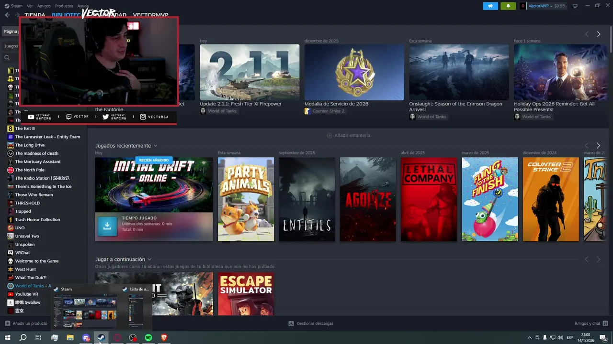This screenshot has width=613, height=344.
Task: Select the Counter-Strike 2 cover in recents
Action: pyautogui.click(x=551, y=199)
